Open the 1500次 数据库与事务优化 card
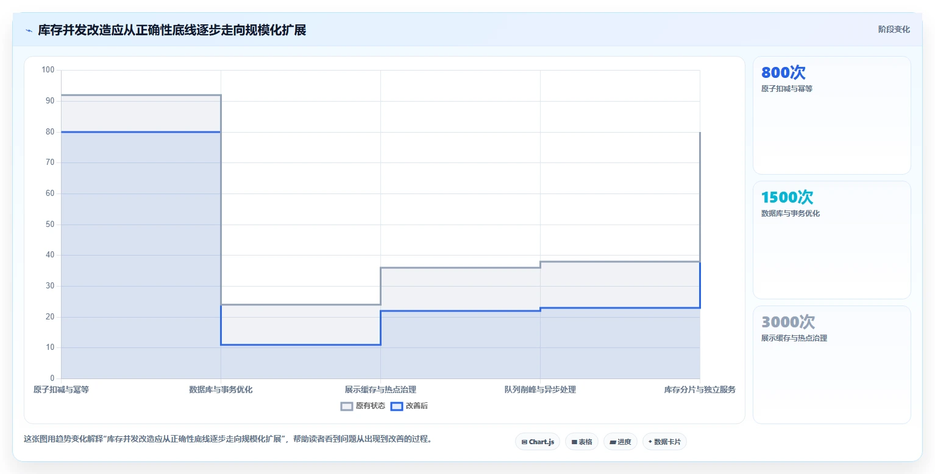 tap(832, 240)
